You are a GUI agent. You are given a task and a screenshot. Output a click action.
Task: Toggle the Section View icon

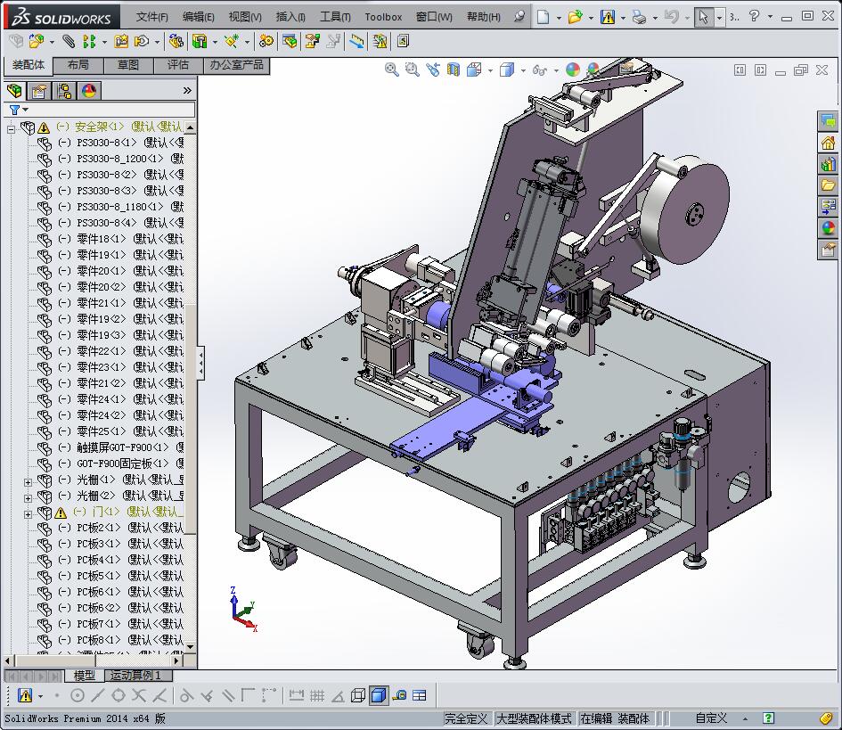[x=454, y=70]
